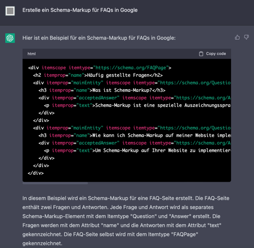Viewport: 254px width, 248px height.
Task: Click the text line 'Fragen werden mit dem Attribut'
Action: [x=122, y=225]
